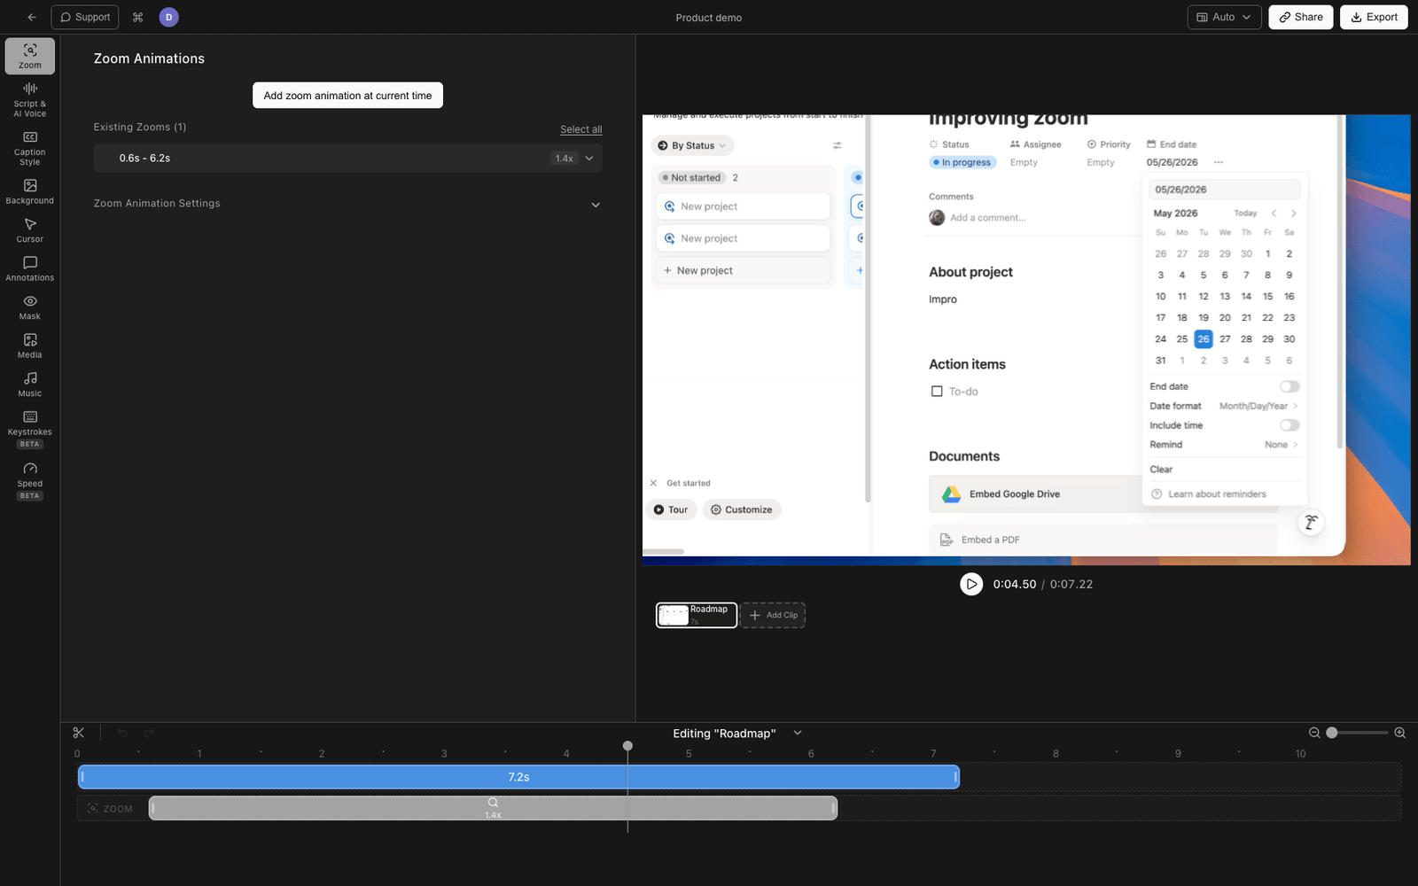This screenshot has width=1418, height=886.
Task: Select the highlighted date 26
Action: [x=1204, y=339]
